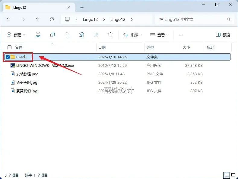238x179 pixels.
Task: Click the Share icon in toolbar
Action: [x=96, y=35]
